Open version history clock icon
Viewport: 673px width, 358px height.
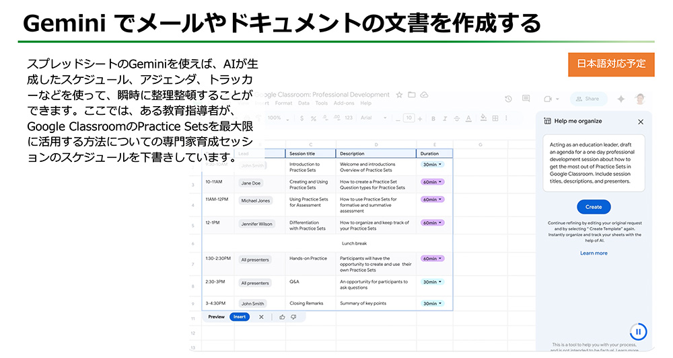(x=509, y=99)
